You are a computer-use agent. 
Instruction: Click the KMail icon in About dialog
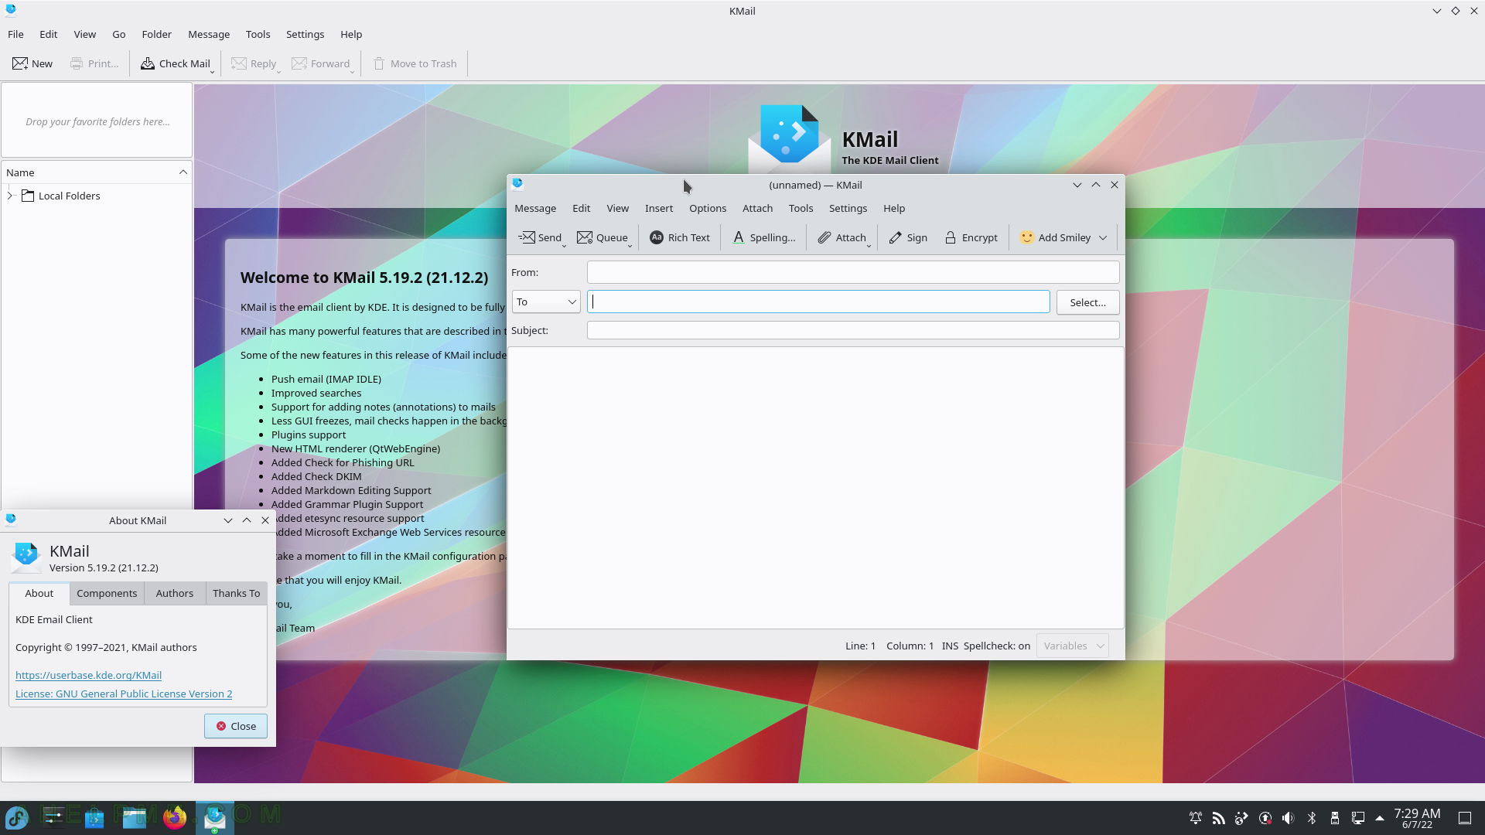point(26,557)
